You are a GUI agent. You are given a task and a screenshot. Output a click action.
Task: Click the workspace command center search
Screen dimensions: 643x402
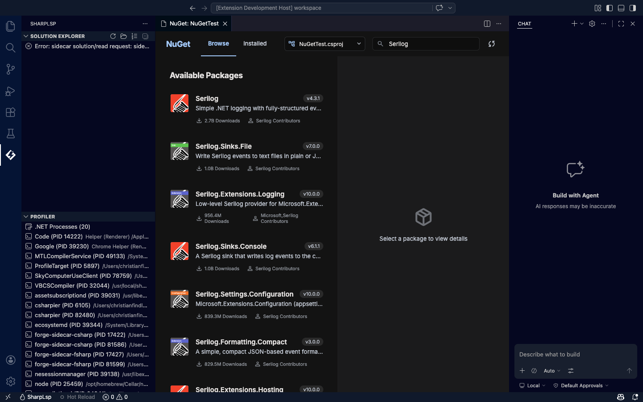[x=322, y=8]
